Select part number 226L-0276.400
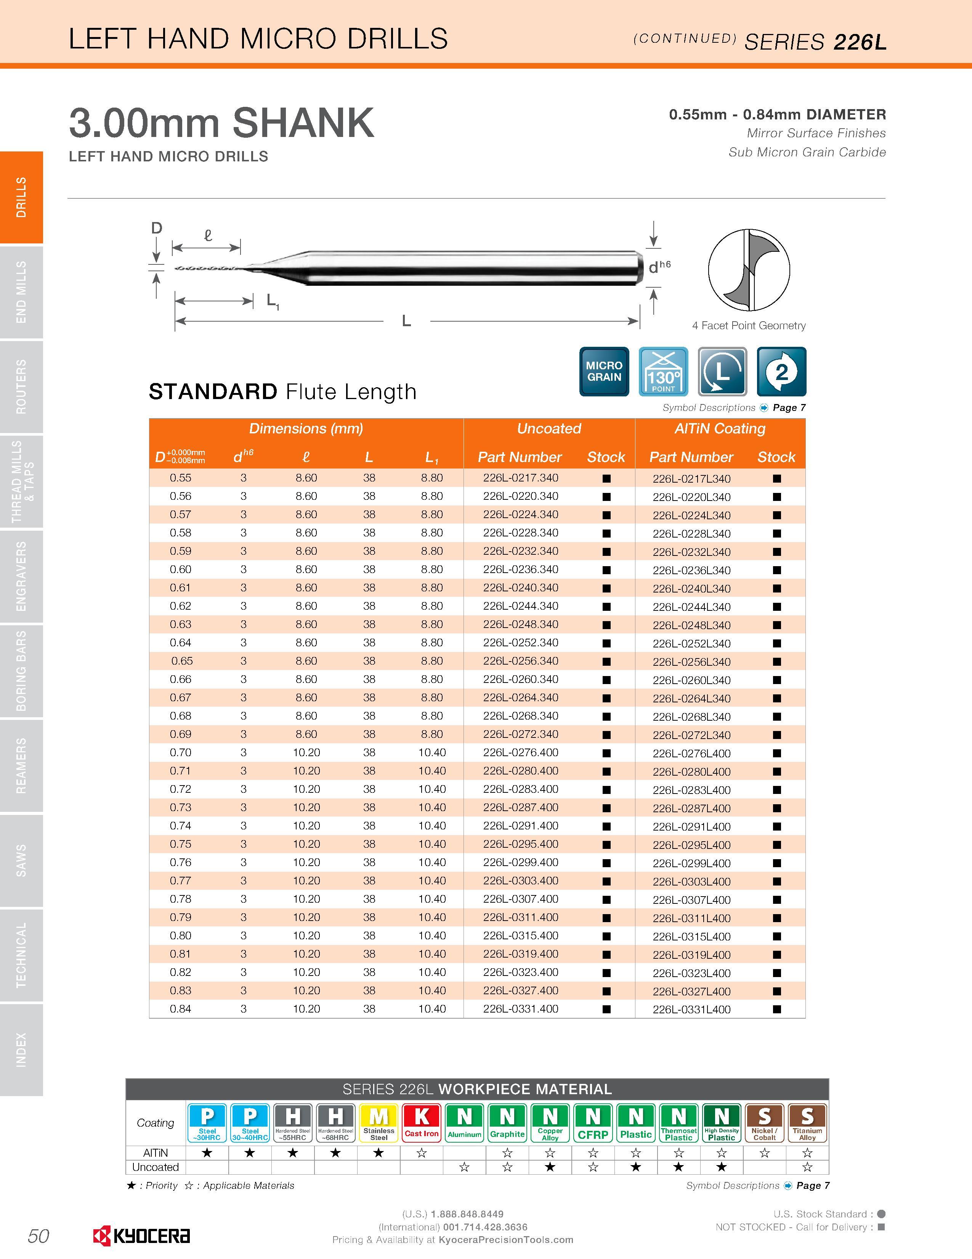Screen dimensions: 972x1259 pos(521,752)
